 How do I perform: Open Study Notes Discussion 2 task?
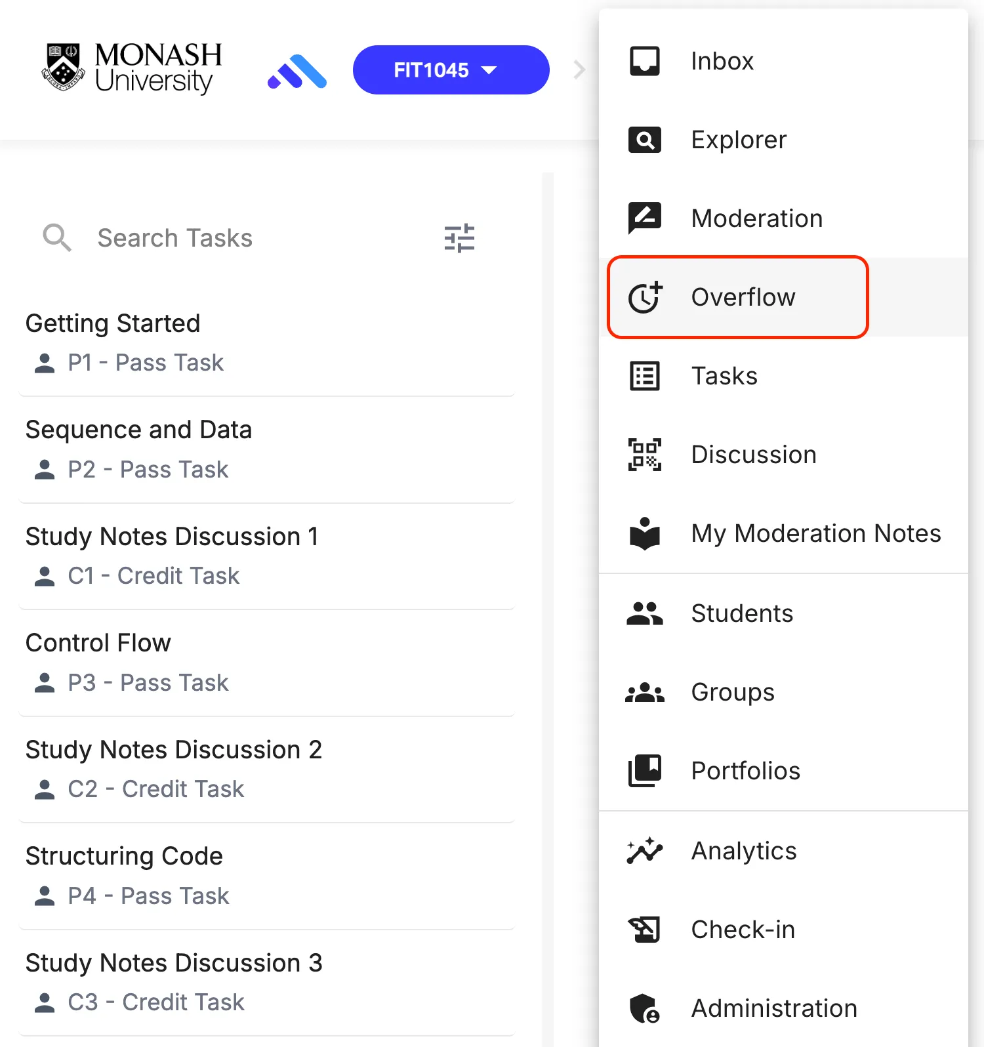267,770
